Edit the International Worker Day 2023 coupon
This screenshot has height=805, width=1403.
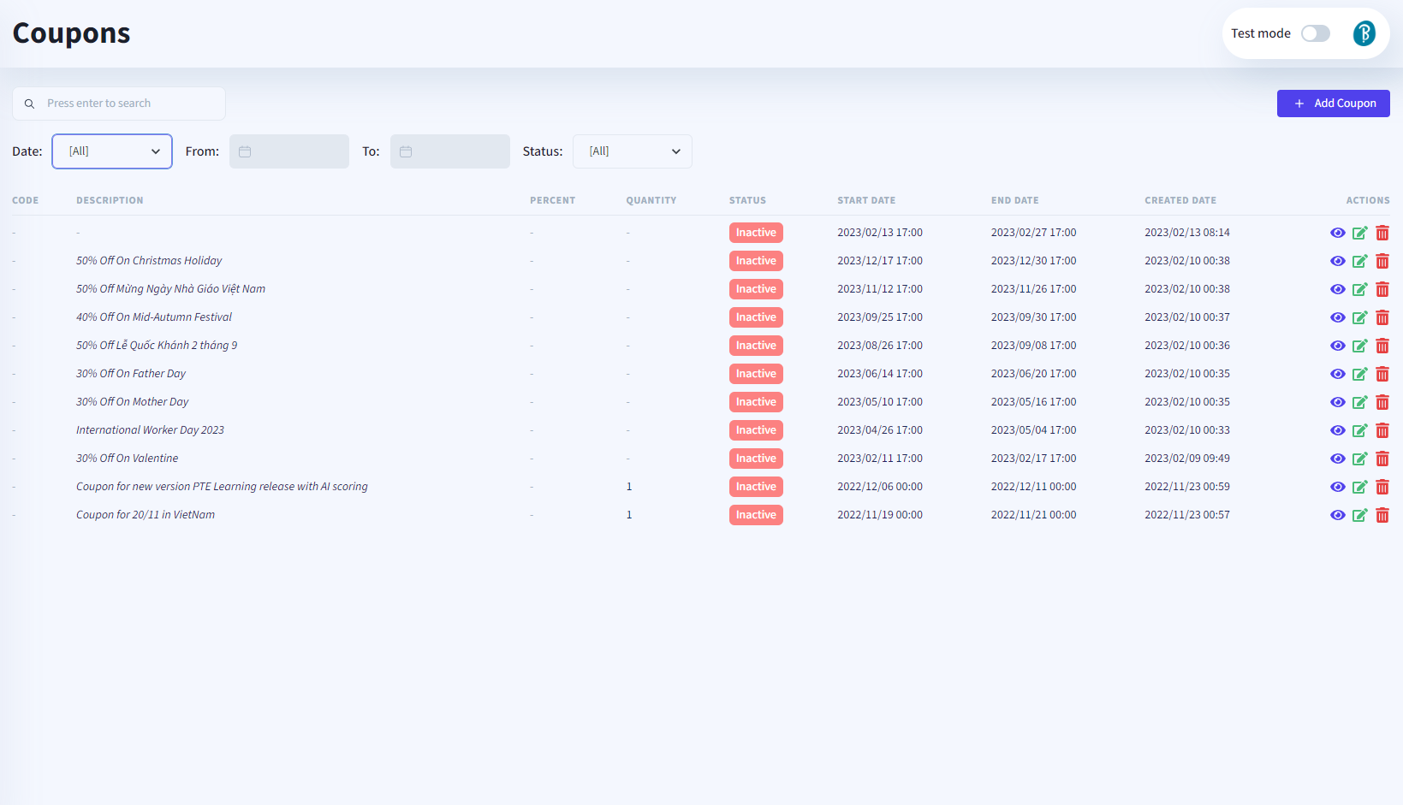pos(1359,430)
